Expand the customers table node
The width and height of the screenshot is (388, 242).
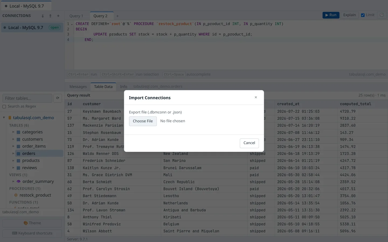pos(13,139)
